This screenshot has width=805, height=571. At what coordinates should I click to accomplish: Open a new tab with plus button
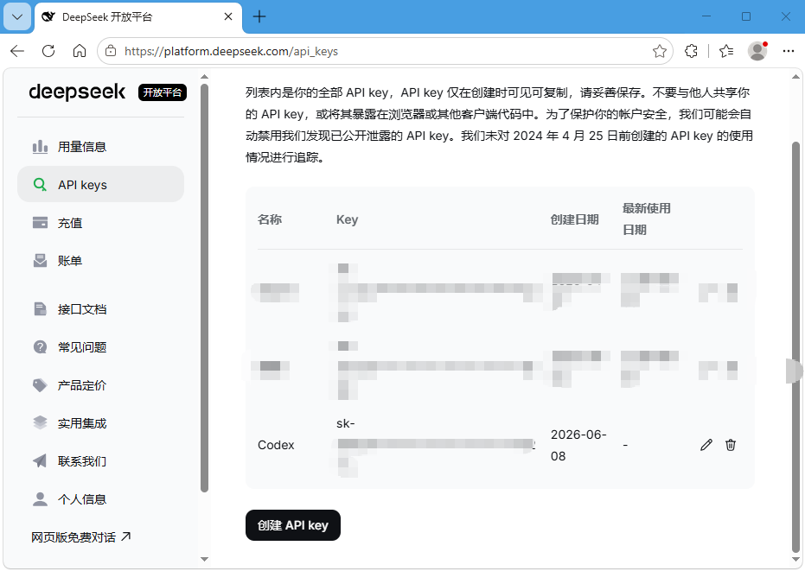pyautogui.click(x=259, y=17)
